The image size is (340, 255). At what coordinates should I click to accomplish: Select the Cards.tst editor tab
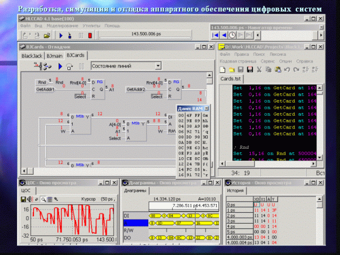click(231, 79)
